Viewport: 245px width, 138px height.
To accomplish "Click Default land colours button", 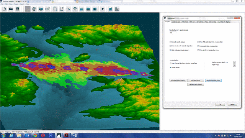I will (196, 84).
